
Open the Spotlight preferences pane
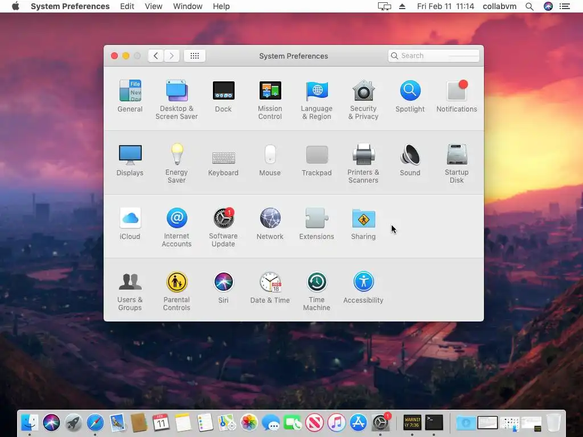(410, 96)
